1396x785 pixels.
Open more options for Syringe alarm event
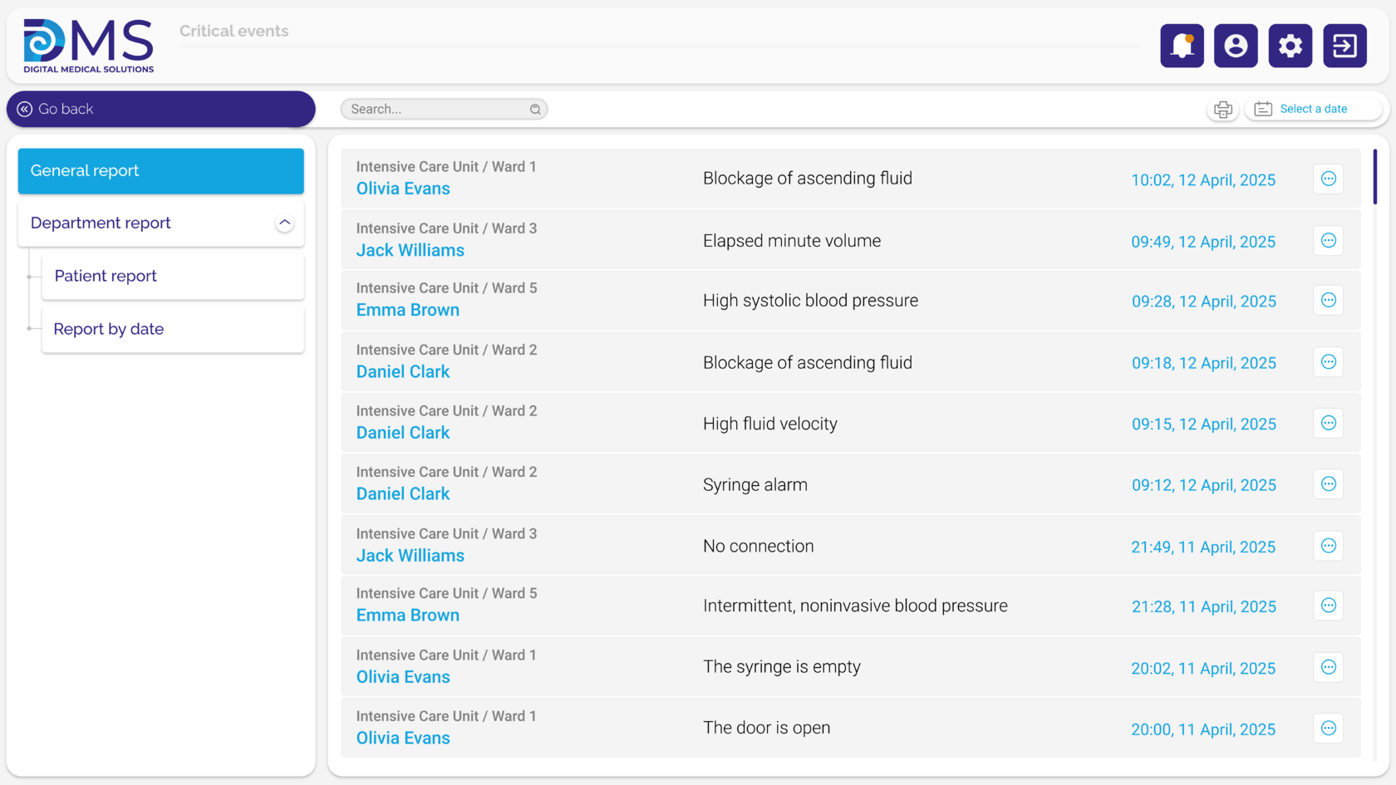click(x=1329, y=484)
